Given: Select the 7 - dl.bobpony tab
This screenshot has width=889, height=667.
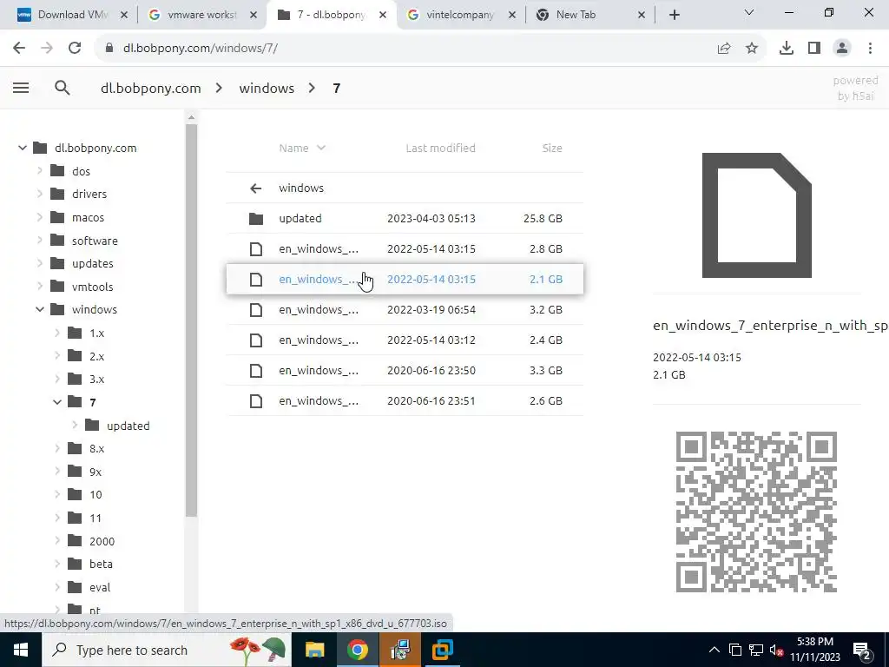Looking at the screenshot, I should [332, 16].
